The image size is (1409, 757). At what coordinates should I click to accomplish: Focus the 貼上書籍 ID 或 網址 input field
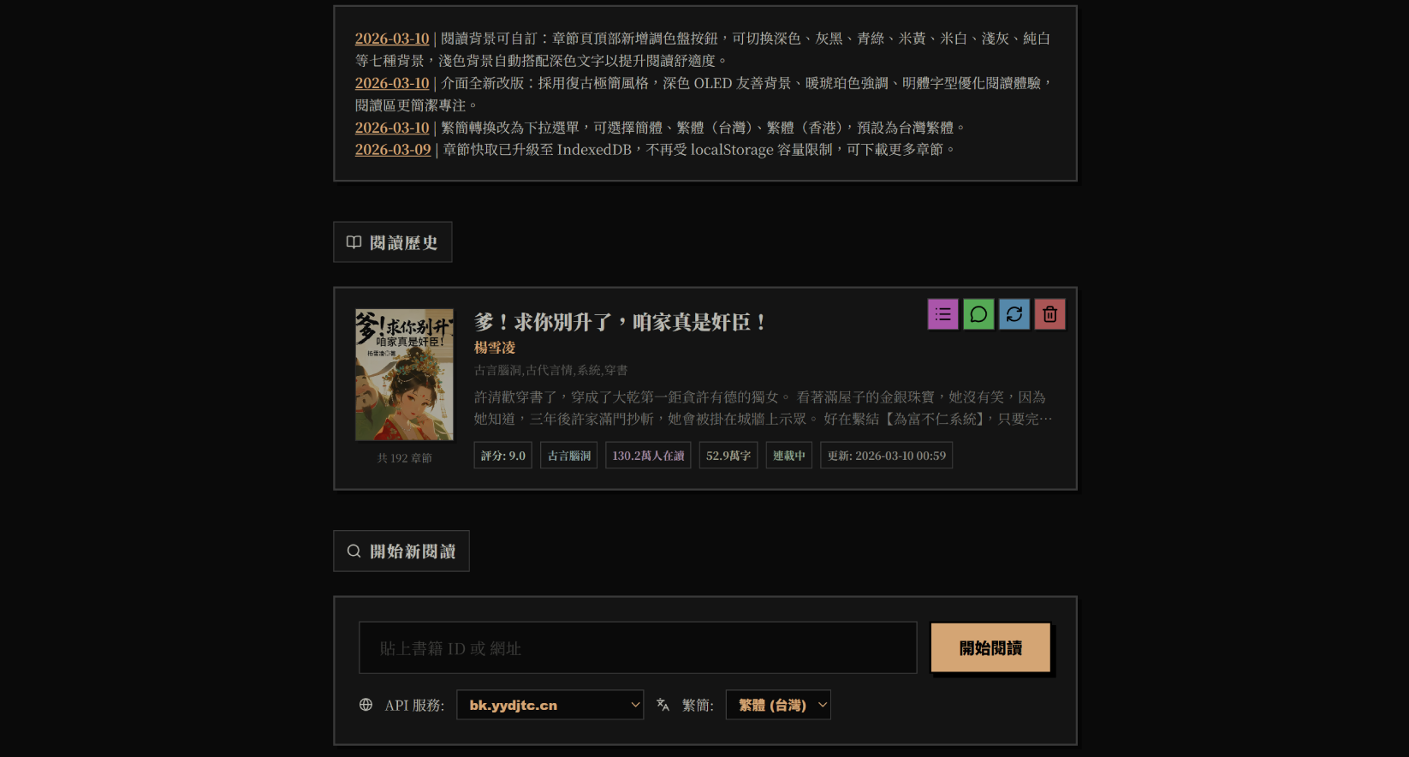coord(638,647)
